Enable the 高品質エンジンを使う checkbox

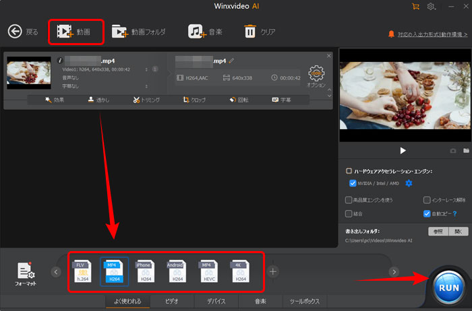(348, 200)
